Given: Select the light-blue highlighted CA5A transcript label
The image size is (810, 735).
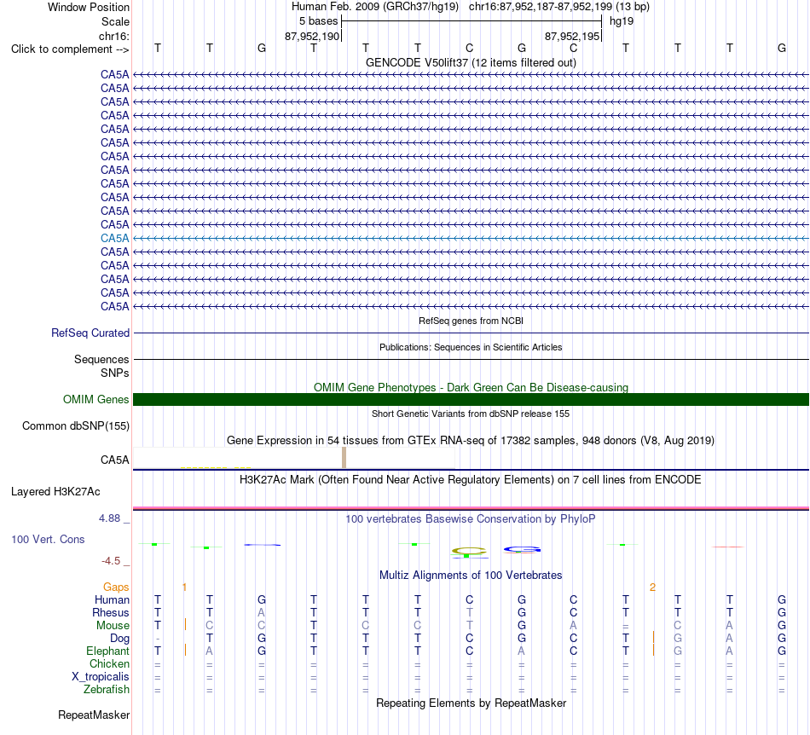Looking at the screenshot, I should coord(115,238).
